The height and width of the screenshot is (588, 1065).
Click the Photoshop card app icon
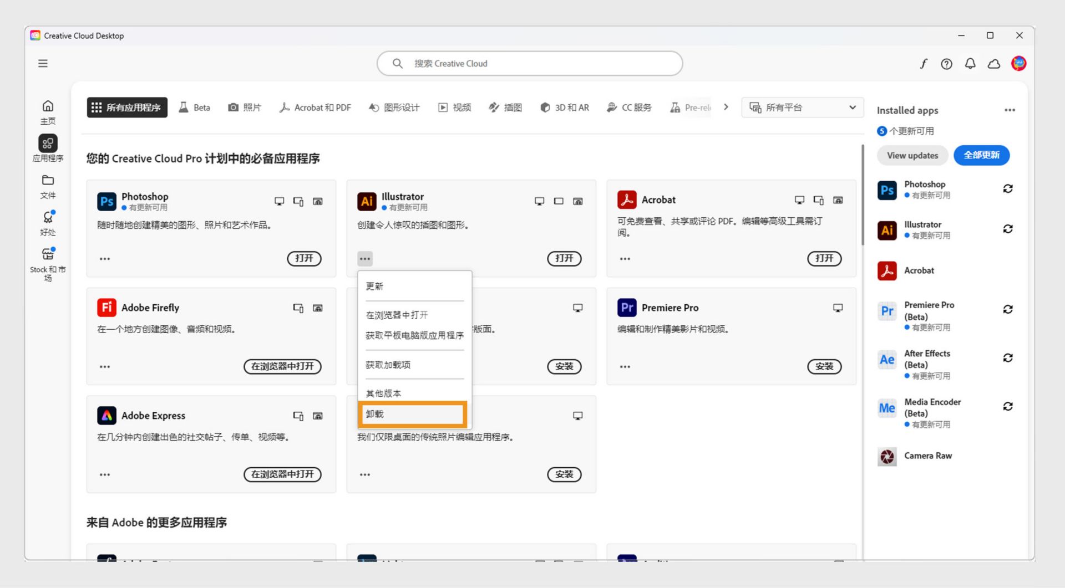(106, 201)
